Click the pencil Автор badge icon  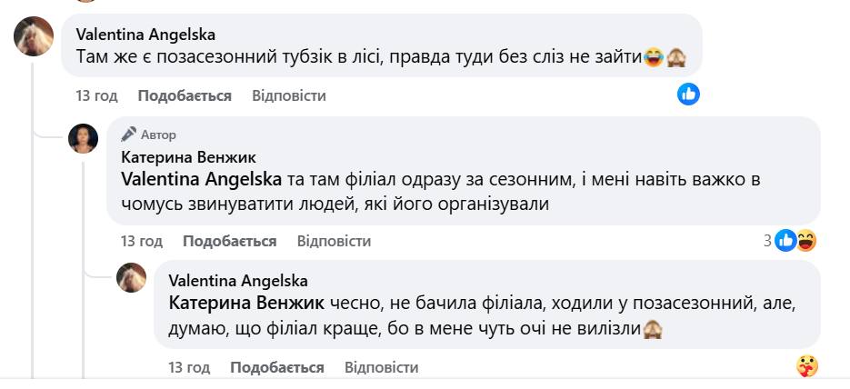(x=129, y=134)
